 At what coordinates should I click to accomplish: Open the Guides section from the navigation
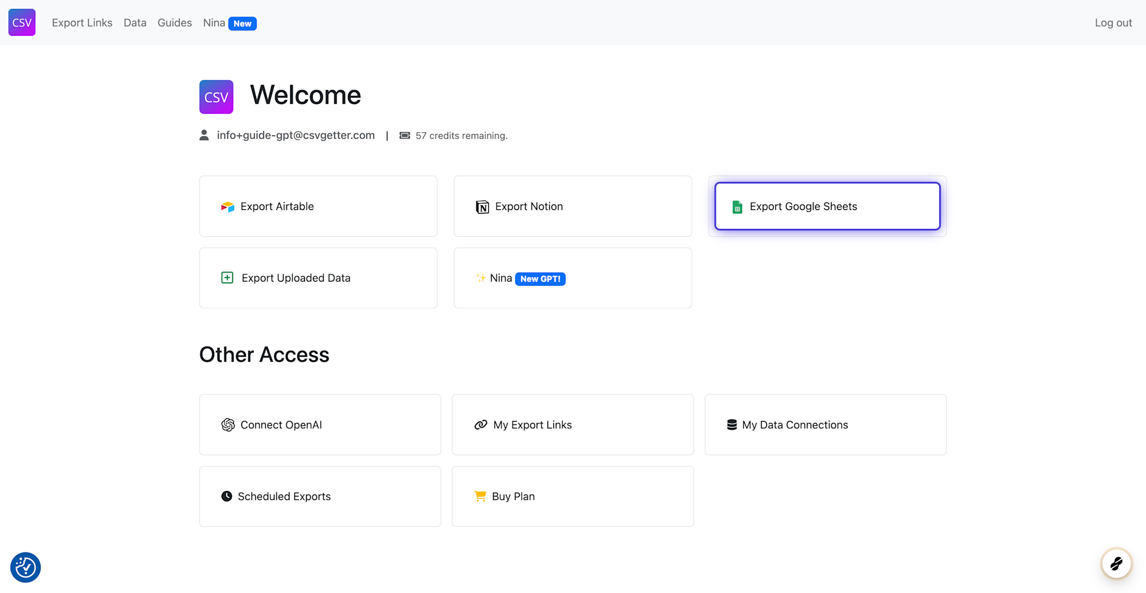174,23
